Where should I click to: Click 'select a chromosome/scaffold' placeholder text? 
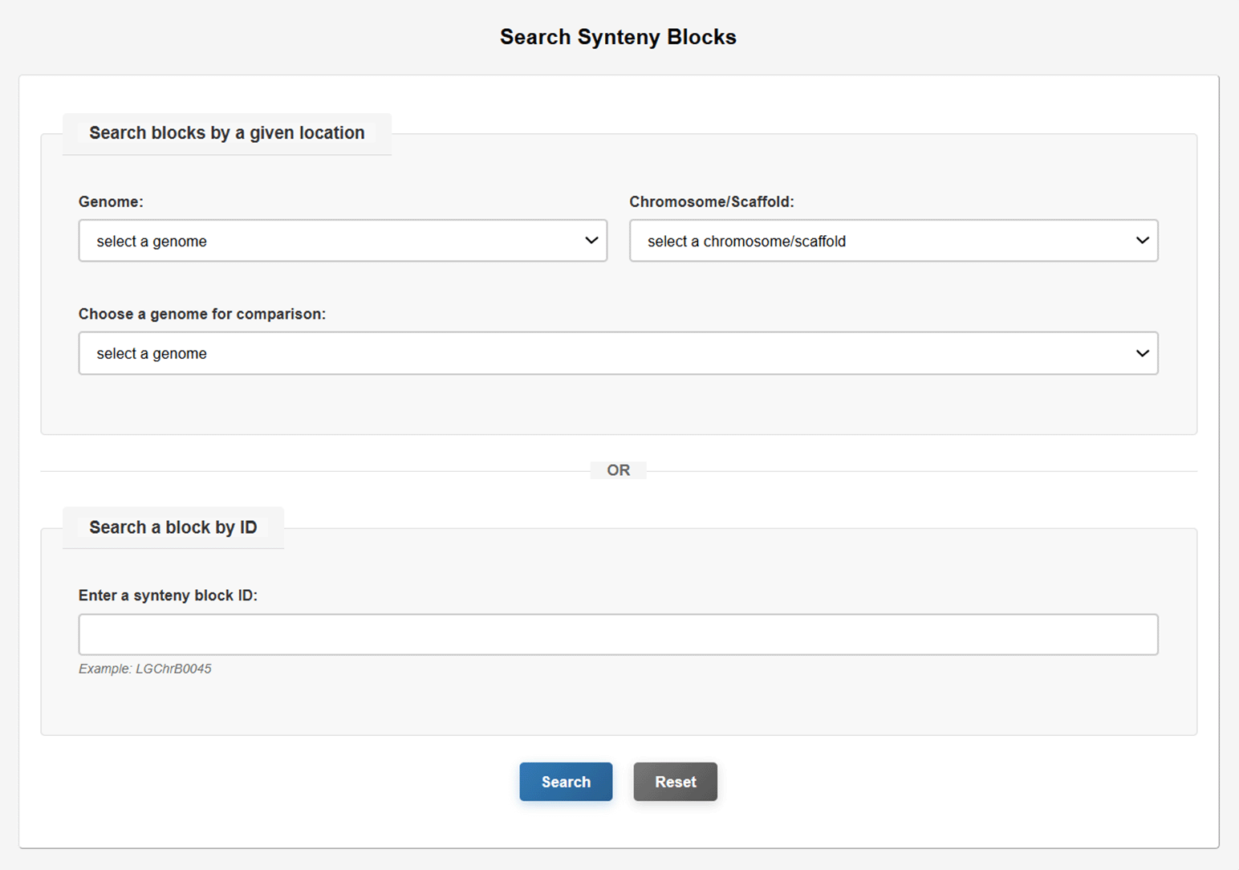click(746, 242)
